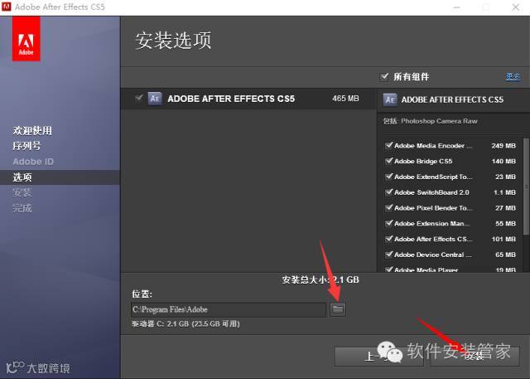Select the 安装 step in sidebar
This screenshot has height=379, width=530.
pyautogui.click(x=22, y=192)
